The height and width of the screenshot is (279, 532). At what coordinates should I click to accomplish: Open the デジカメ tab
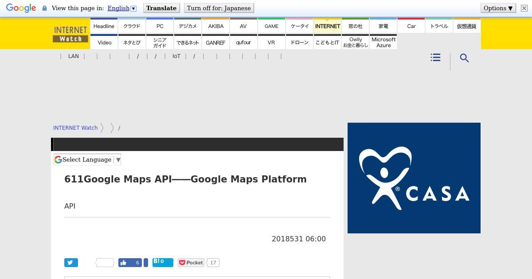[188, 26]
